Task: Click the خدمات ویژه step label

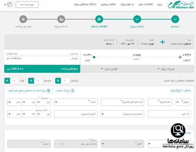Action: 61,26
